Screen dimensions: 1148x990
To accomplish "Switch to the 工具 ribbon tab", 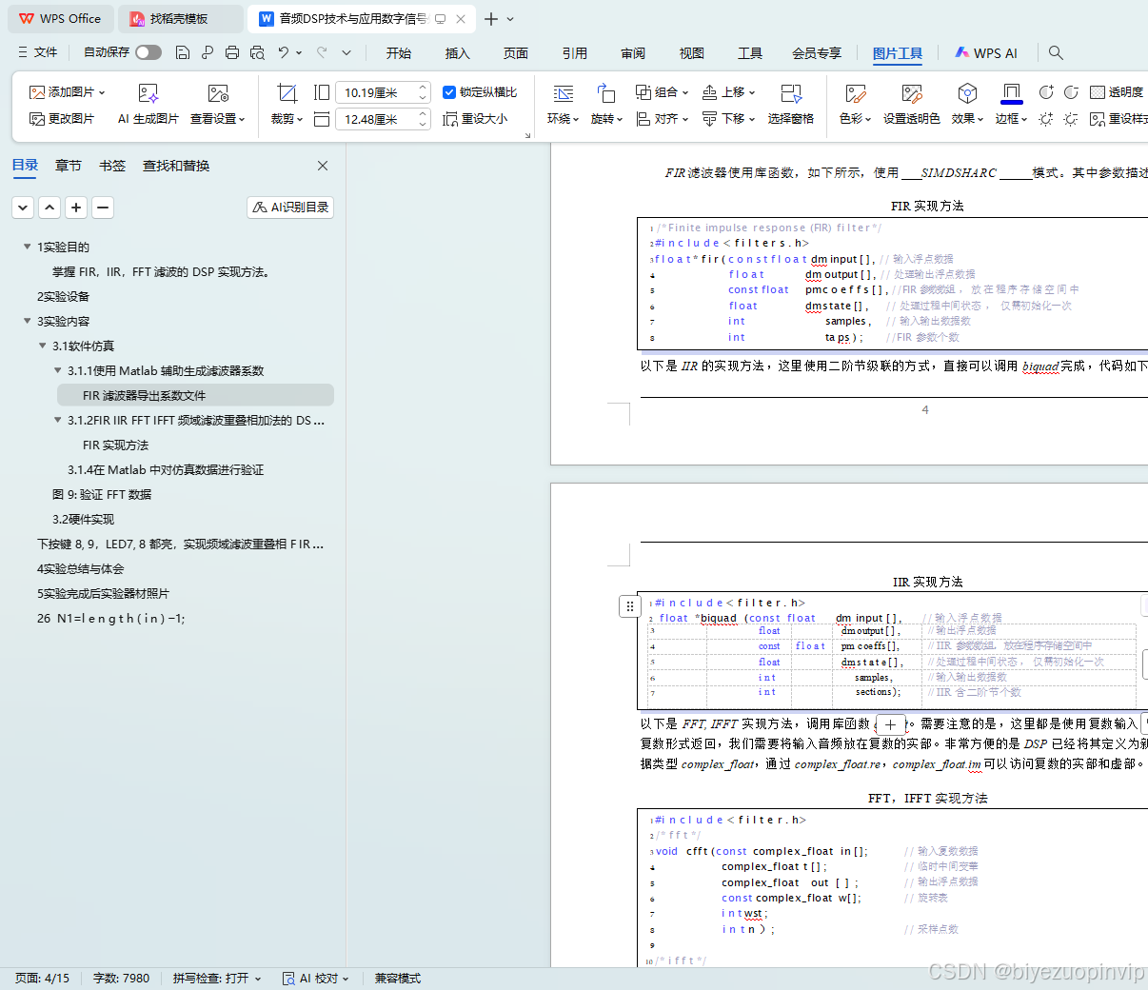I will tap(750, 53).
